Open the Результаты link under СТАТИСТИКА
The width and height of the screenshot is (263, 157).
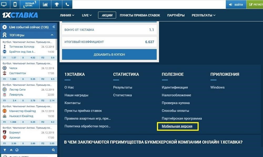pyautogui.click(x=123, y=87)
